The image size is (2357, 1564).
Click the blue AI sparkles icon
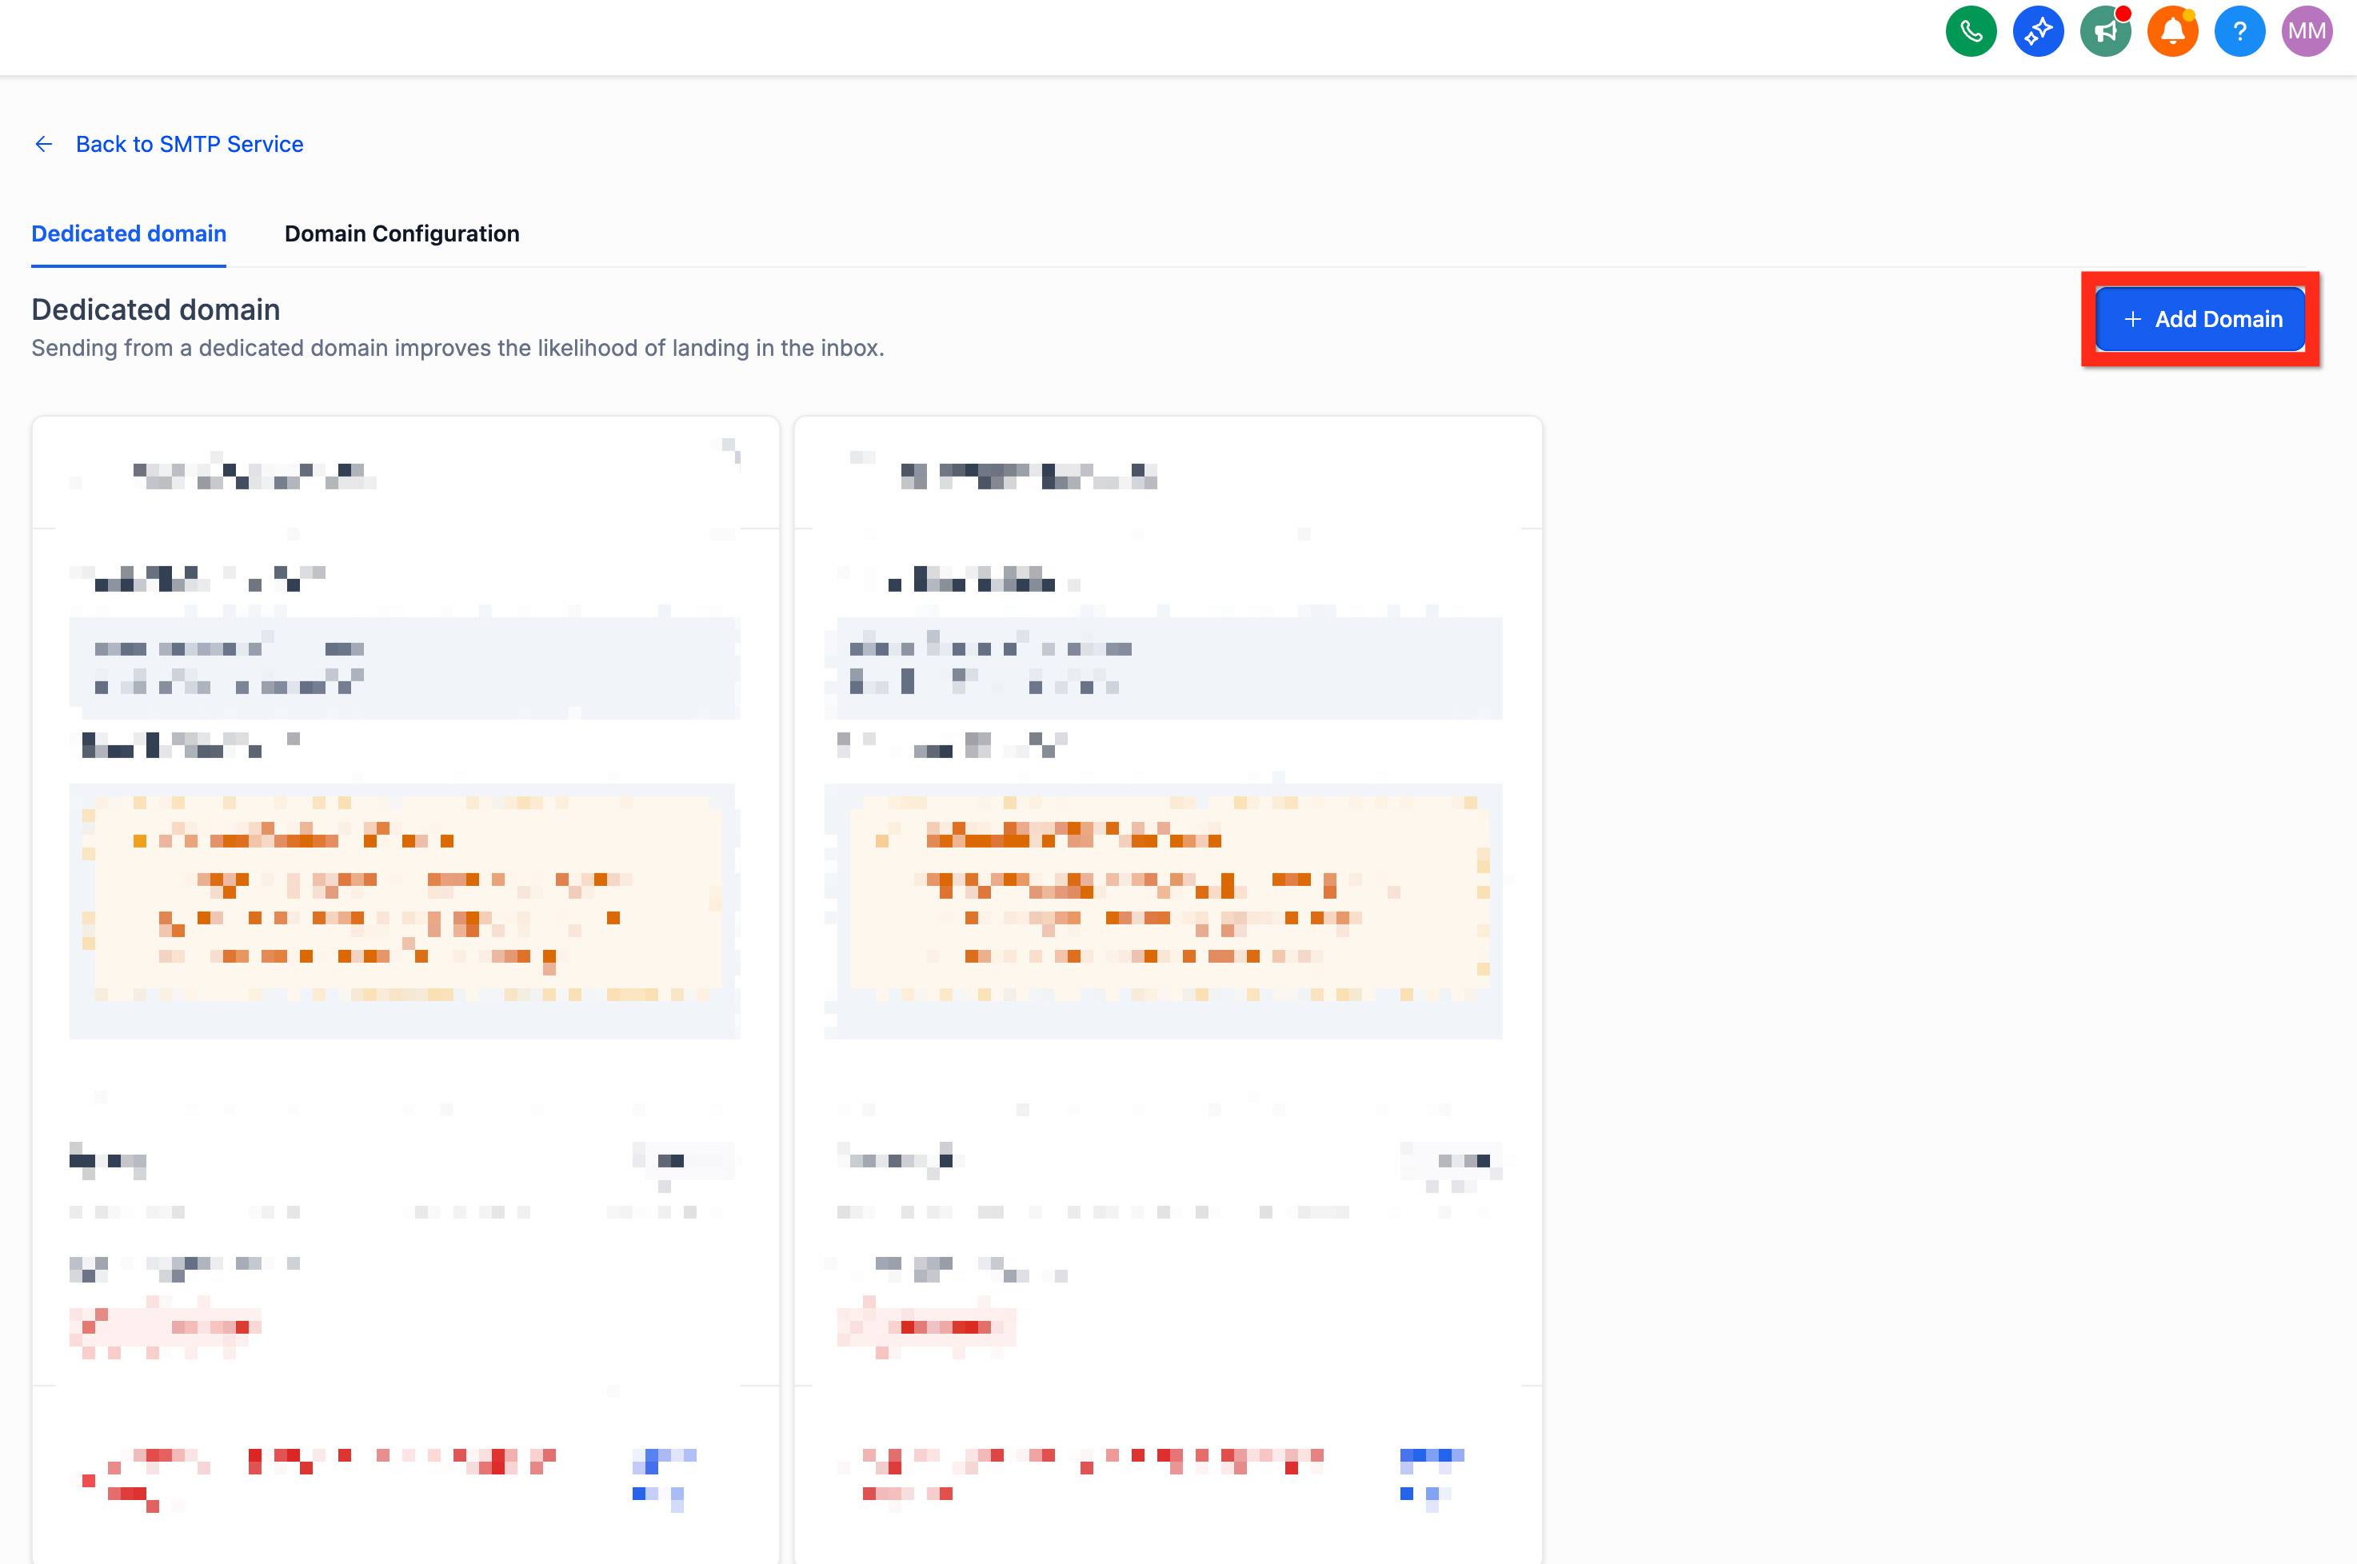[x=2038, y=31]
